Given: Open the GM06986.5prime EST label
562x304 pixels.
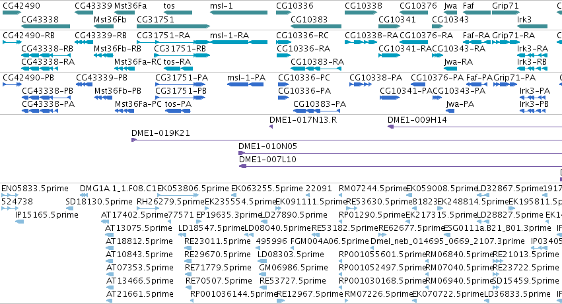Looking at the screenshot, I should (x=293, y=268).
